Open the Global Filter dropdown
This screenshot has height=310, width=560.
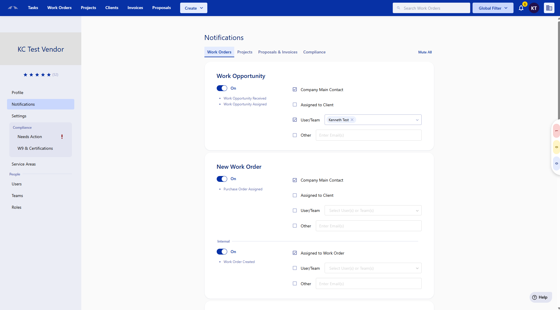click(493, 8)
